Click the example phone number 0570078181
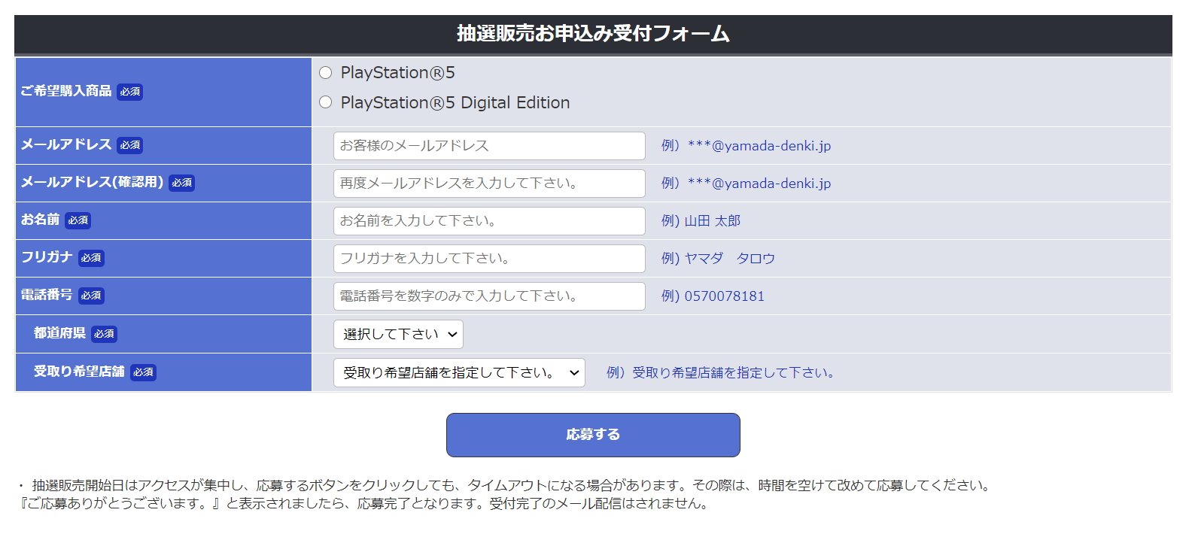1192x537 pixels. [x=724, y=296]
